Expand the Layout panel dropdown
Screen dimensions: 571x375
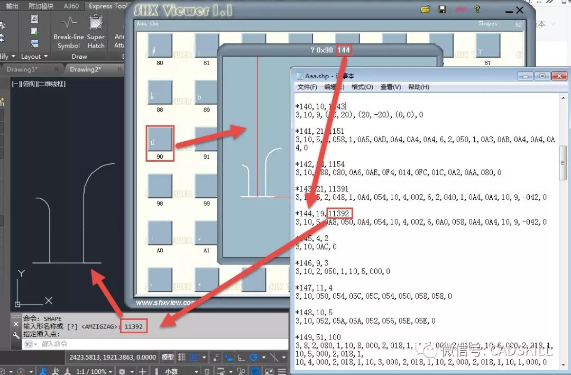pyautogui.click(x=34, y=57)
